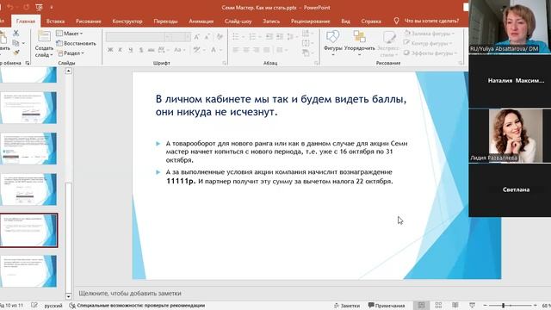This screenshot has height=310, width=551.
Task: Open the Слайд-шоу tab
Action: point(238,21)
